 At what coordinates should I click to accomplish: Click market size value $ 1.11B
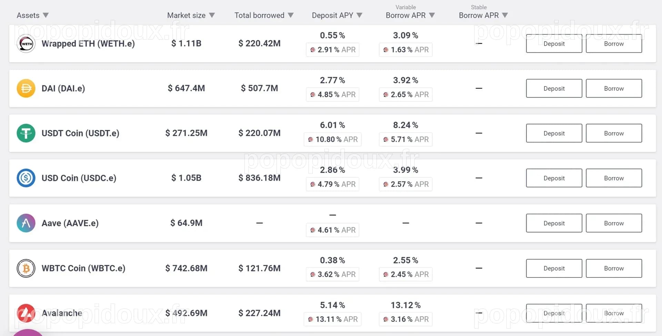pyautogui.click(x=186, y=43)
